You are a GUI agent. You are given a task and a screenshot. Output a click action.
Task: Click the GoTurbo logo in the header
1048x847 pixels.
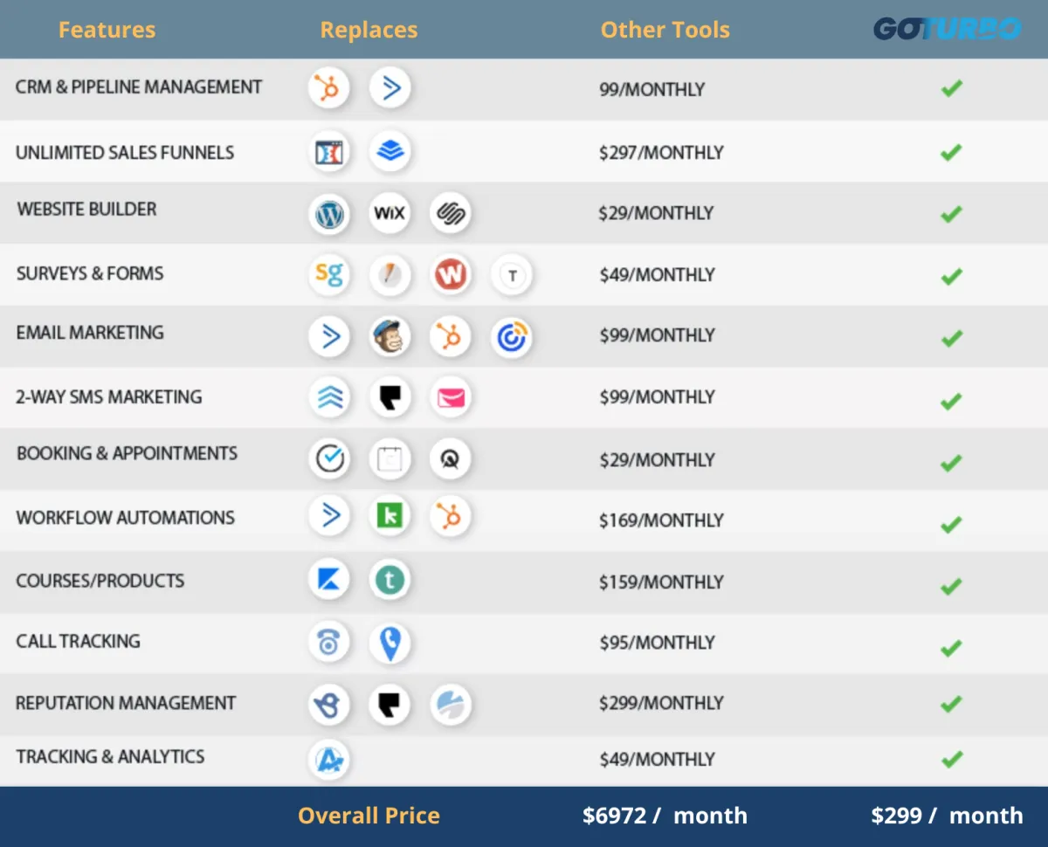(947, 29)
